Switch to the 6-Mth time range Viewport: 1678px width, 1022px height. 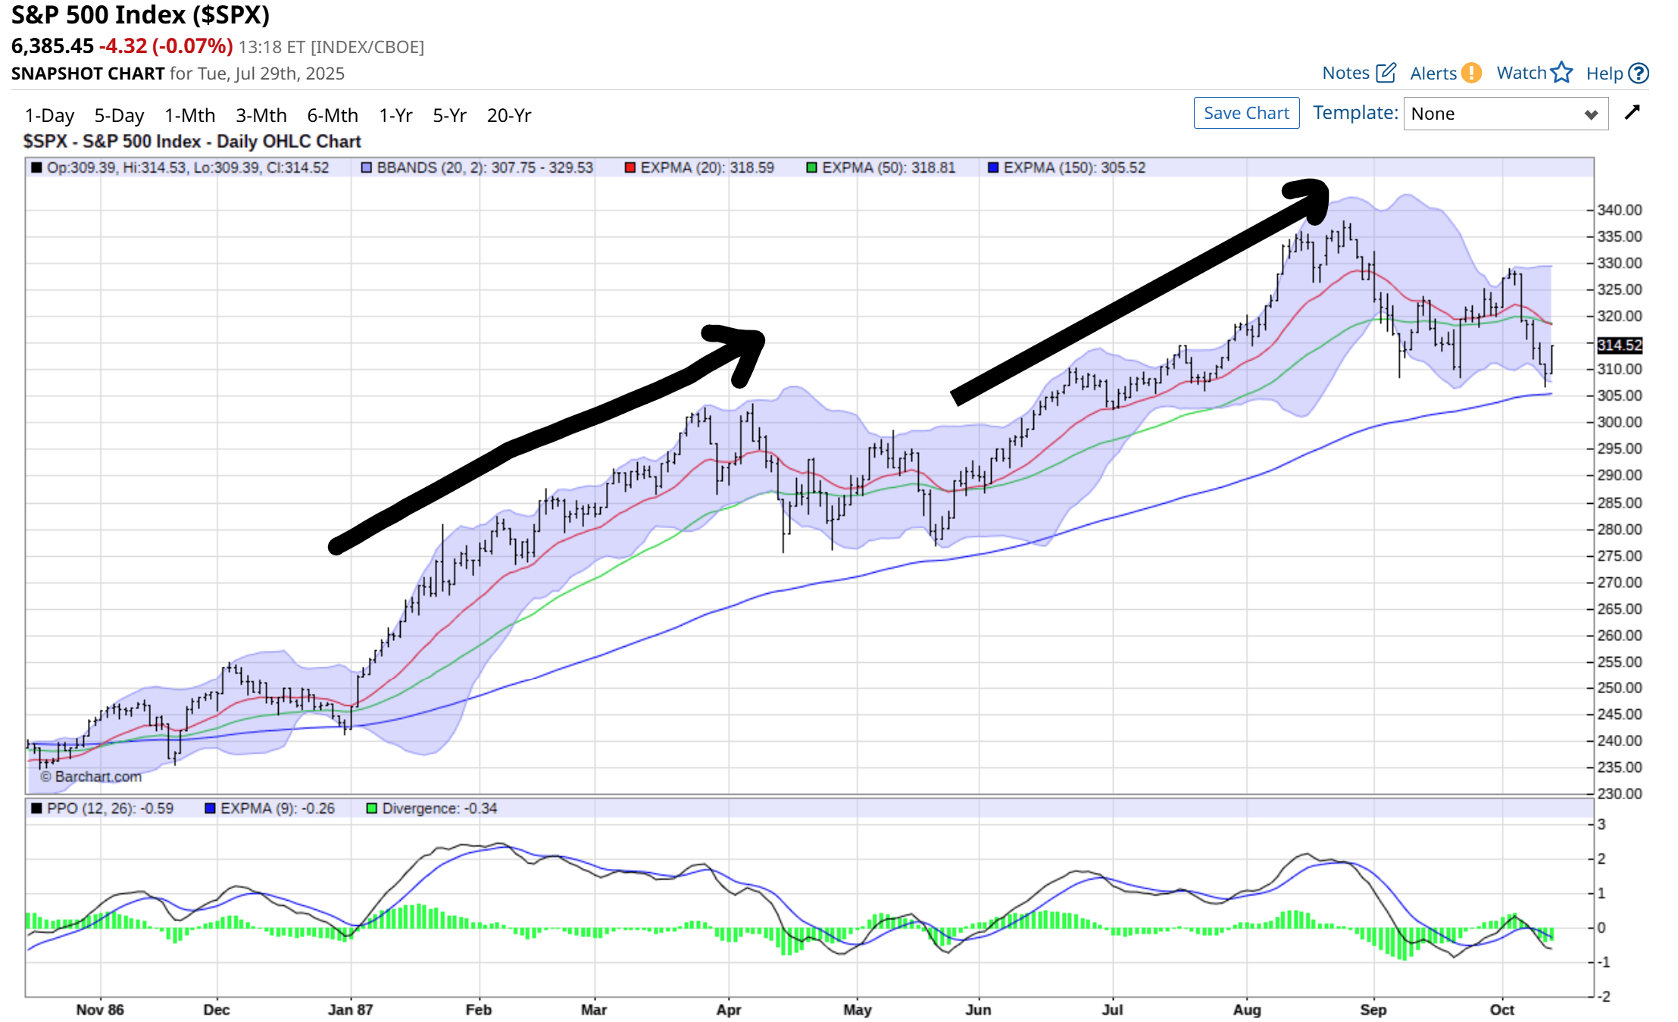[332, 115]
